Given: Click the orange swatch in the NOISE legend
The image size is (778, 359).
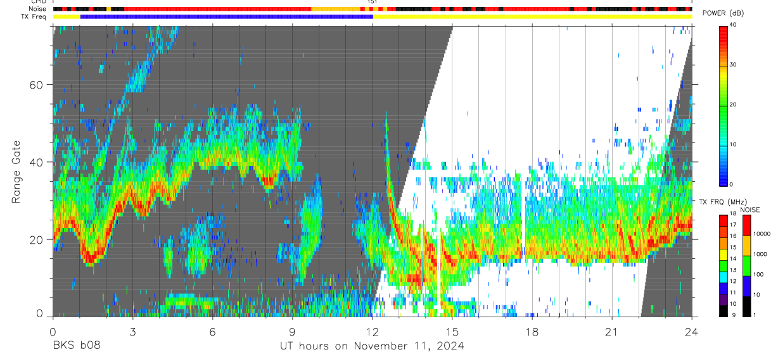Looking at the screenshot, I should click(746, 246).
